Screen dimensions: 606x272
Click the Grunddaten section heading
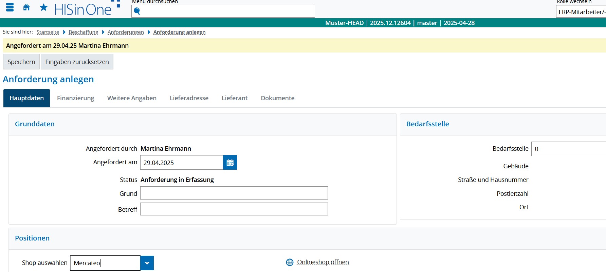pyautogui.click(x=35, y=124)
